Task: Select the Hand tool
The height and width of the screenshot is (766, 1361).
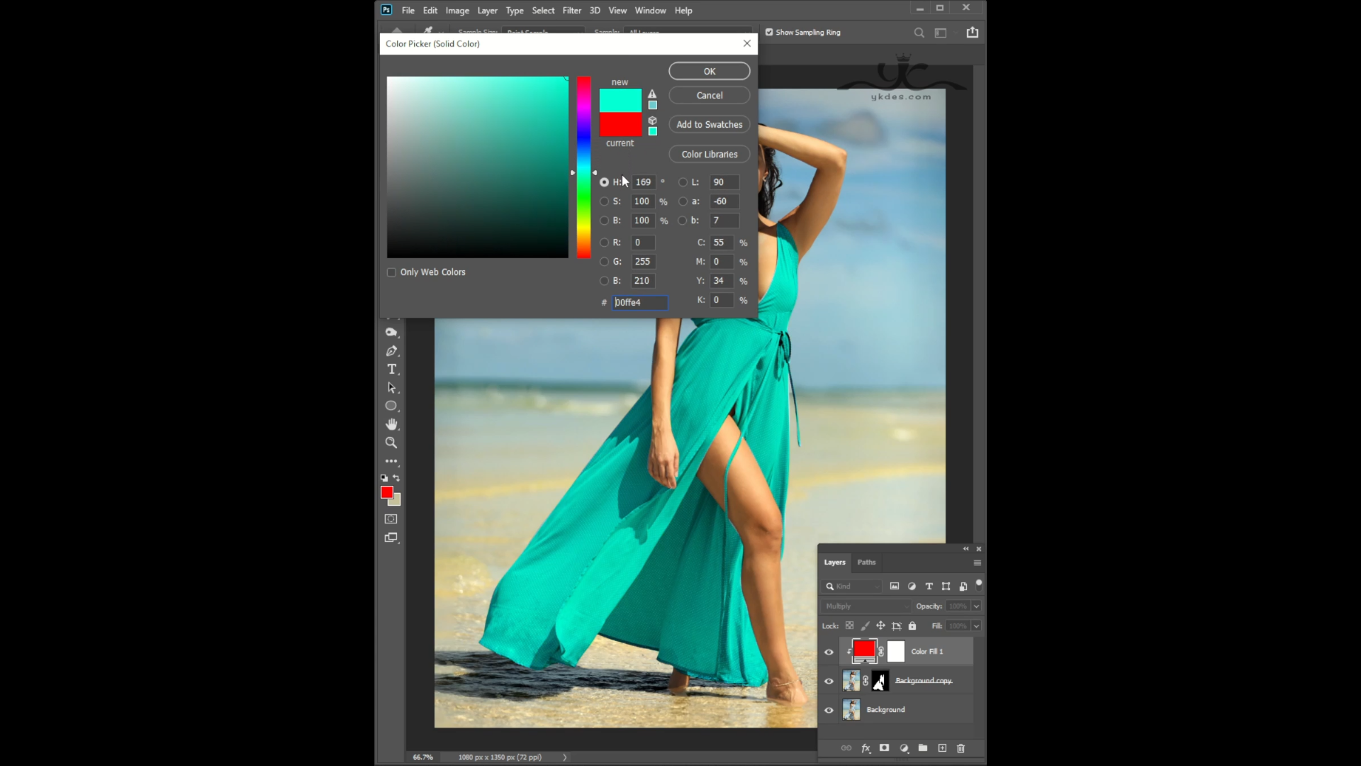Action: 391,424
